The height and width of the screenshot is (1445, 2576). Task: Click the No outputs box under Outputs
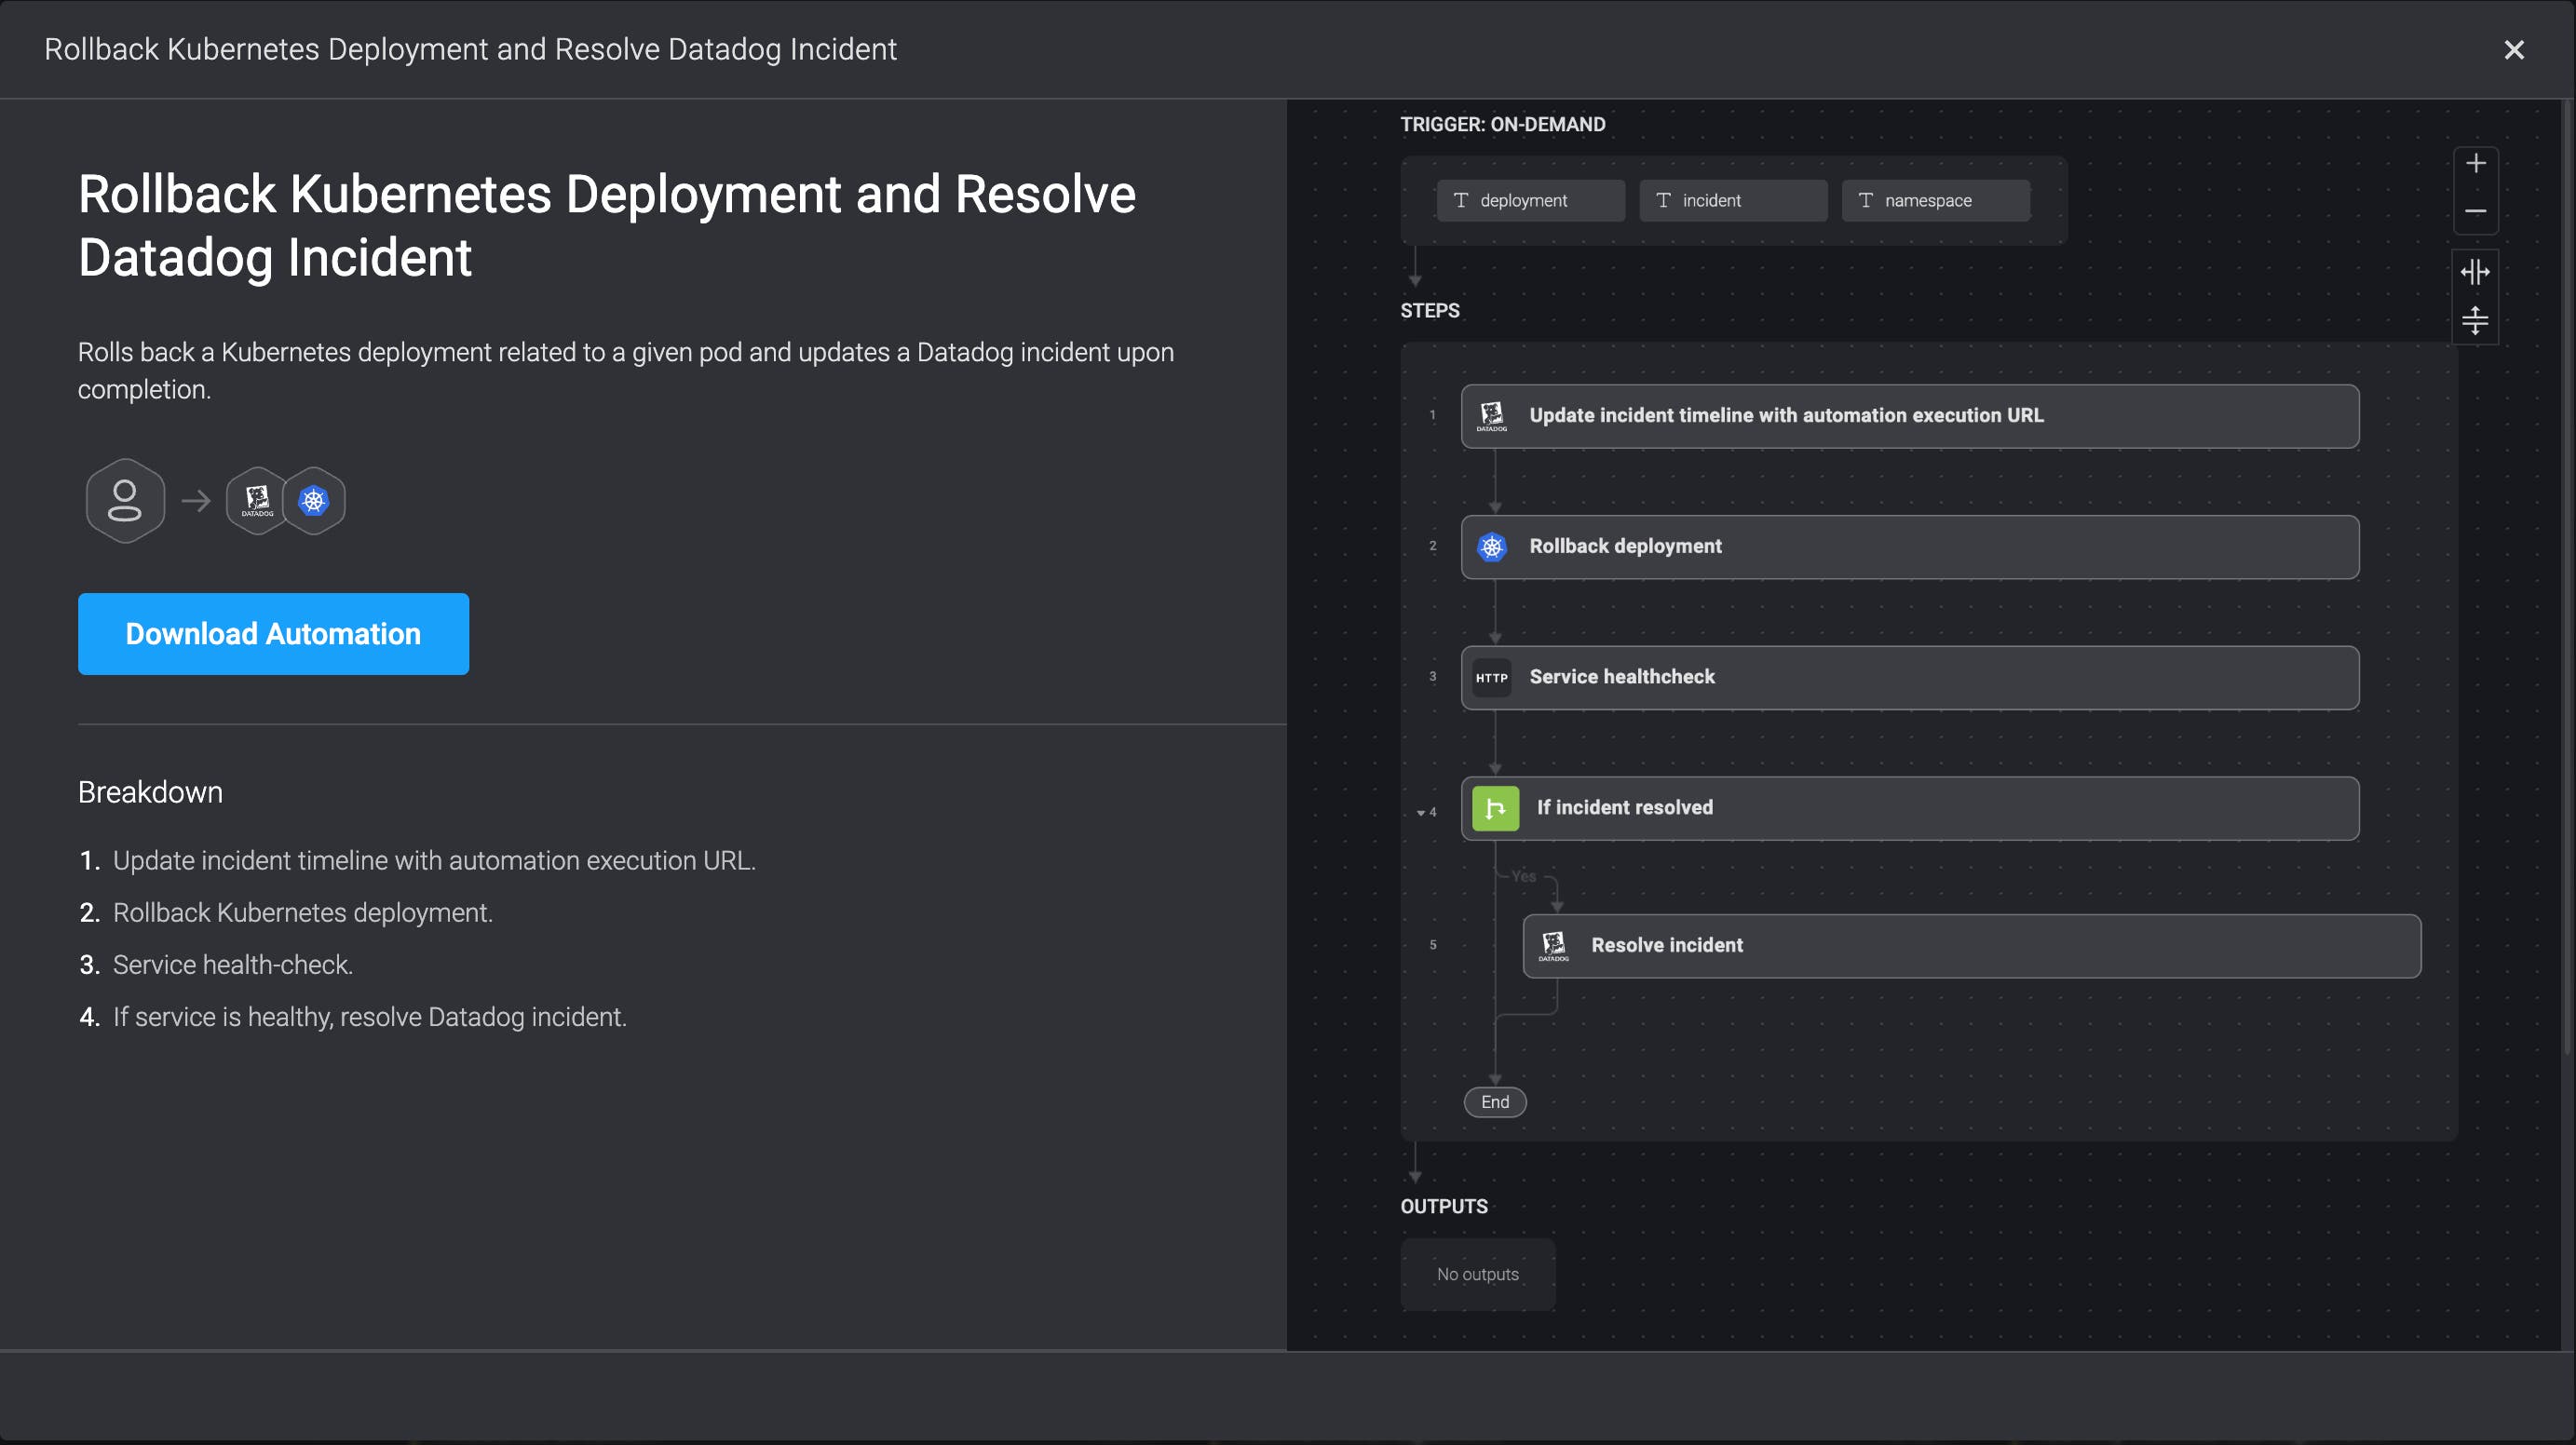[x=1477, y=1274]
